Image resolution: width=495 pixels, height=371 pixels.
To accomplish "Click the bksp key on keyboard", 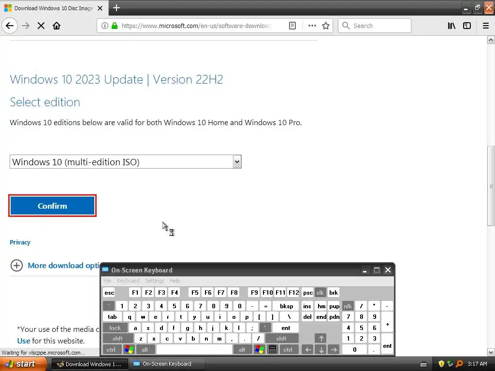I will click(x=286, y=306).
